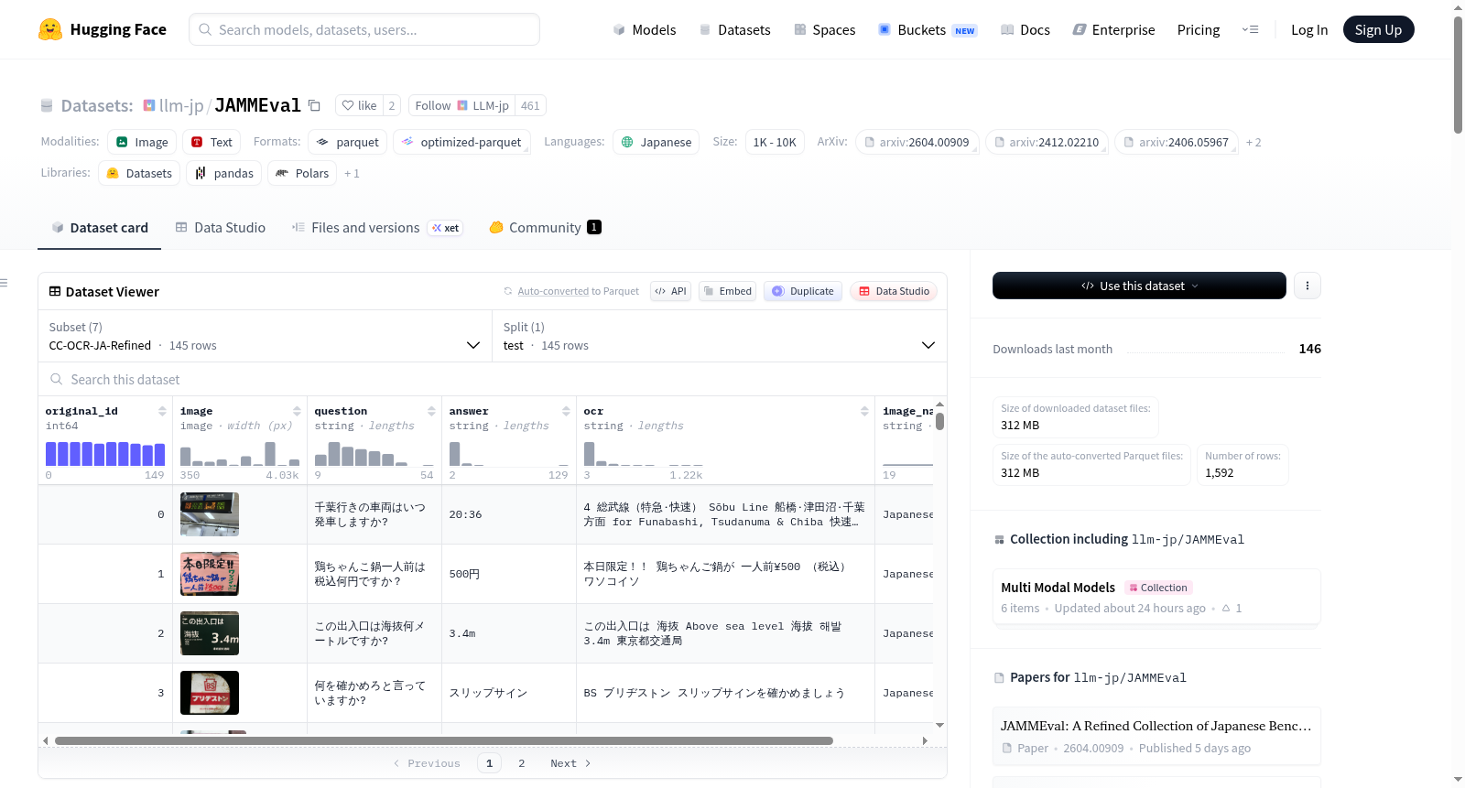The height and width of the screenshot is (788, 1465).
Task: Select the optimized-parquet format tag
Action: coord(462,142)
